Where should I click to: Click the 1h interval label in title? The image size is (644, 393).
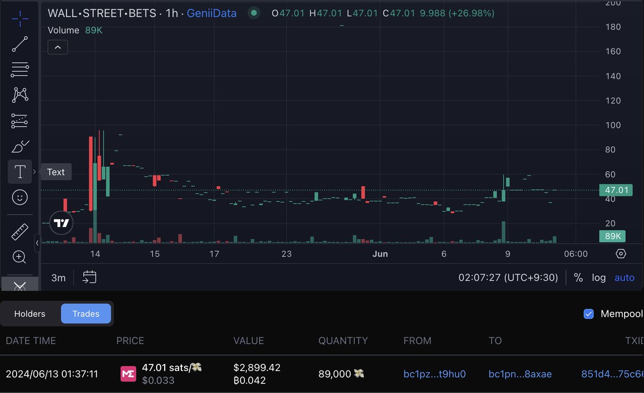[172, 13]
